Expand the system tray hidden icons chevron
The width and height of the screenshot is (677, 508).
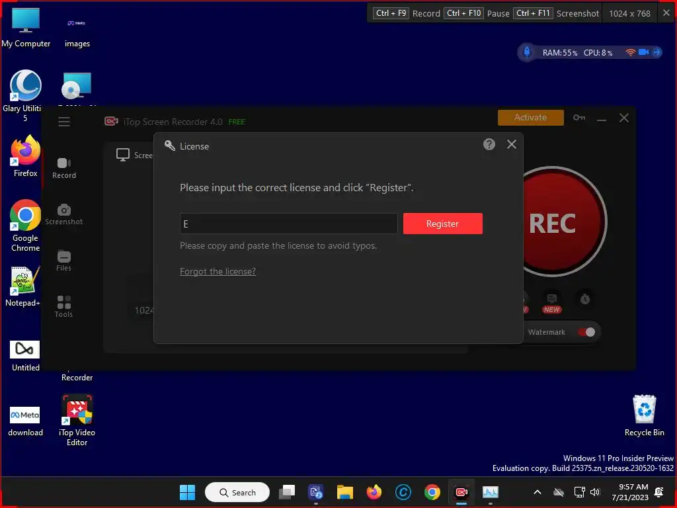(x=538, y=492)
